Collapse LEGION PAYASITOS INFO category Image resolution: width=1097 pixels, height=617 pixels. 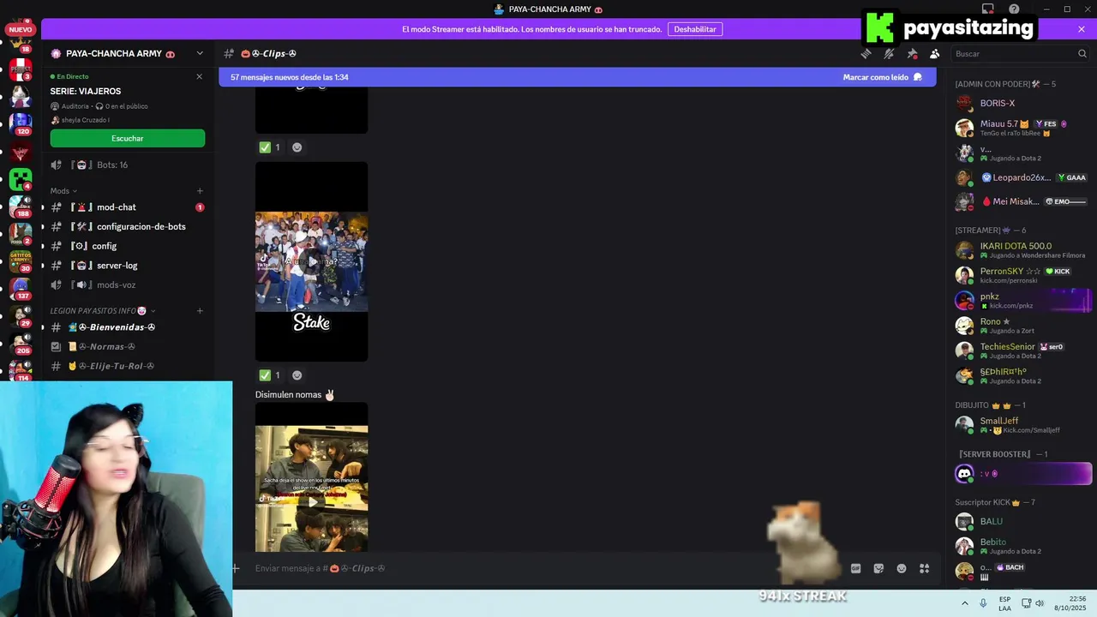(x=103, y=311)
